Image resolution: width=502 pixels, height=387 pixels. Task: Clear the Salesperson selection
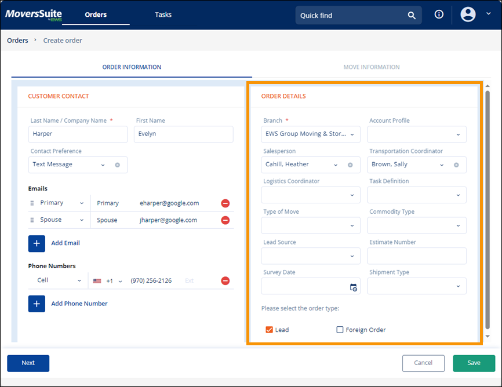350,165
